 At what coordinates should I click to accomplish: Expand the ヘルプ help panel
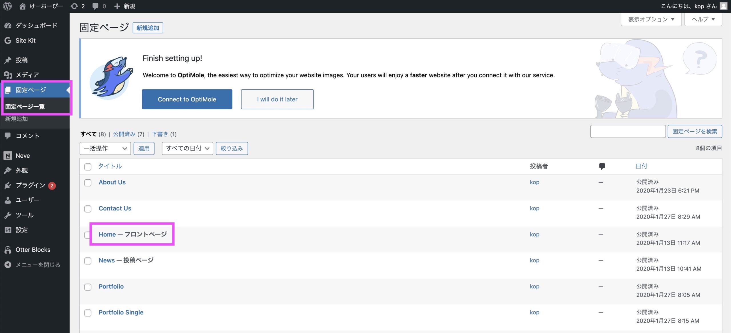click(703, 19)
